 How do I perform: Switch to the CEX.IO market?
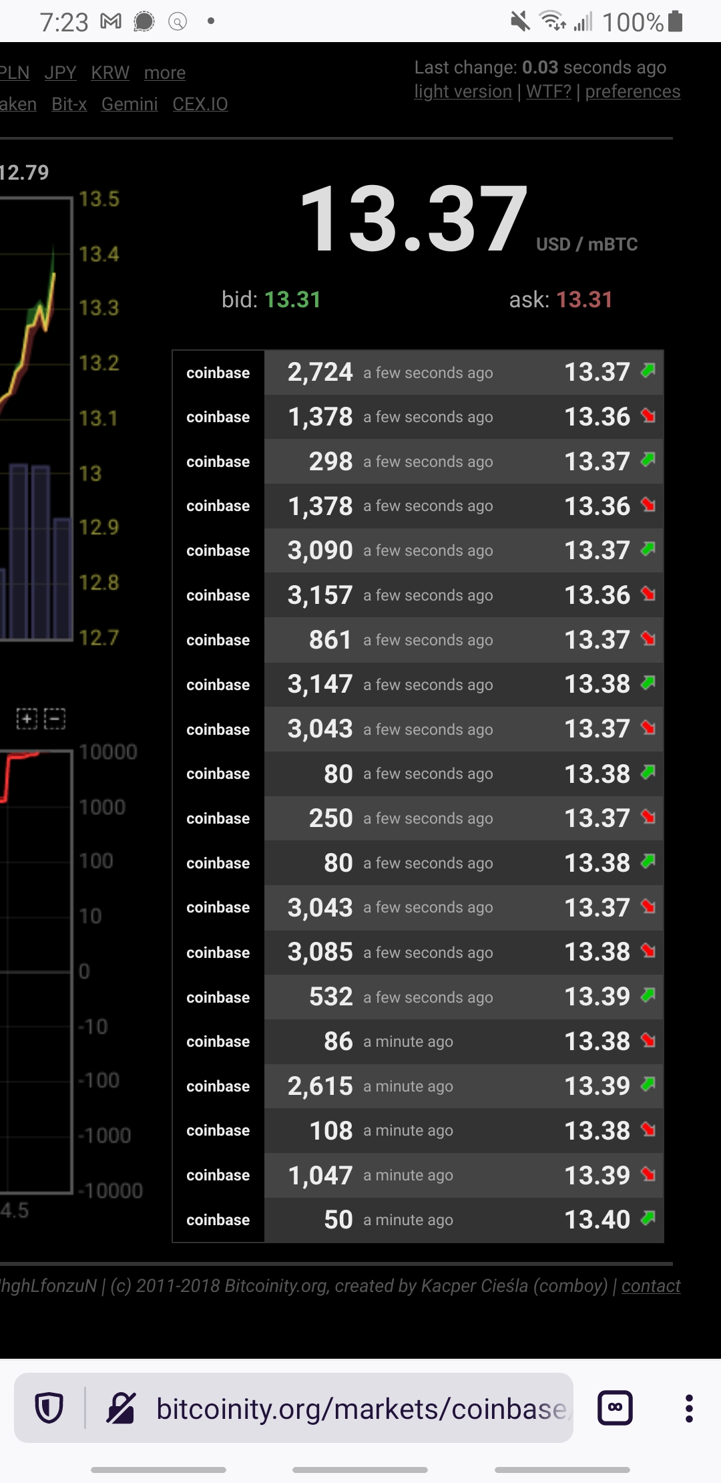click(x=200, y=104)
